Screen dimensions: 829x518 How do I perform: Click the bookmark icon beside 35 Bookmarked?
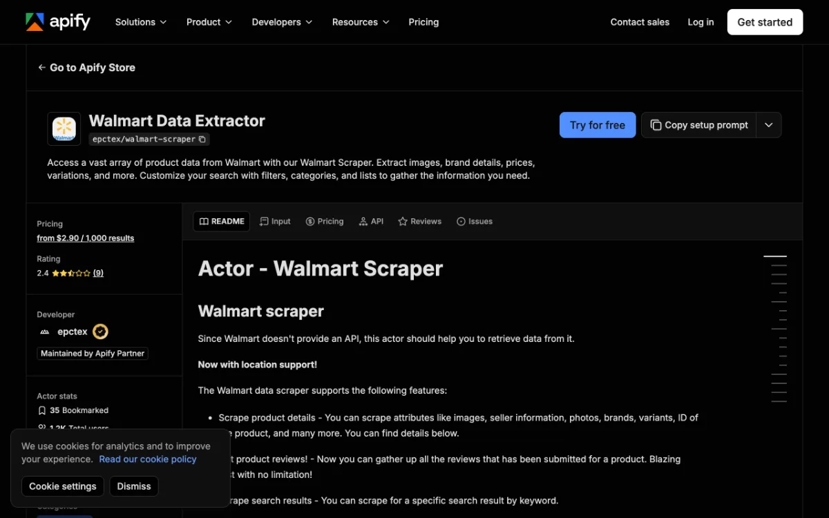(x=42, y=410)
